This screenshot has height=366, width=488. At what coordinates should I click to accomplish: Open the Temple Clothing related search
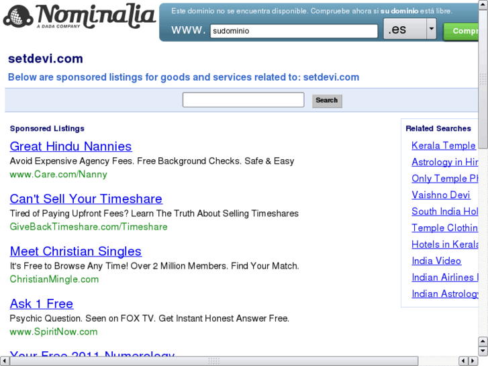point(445,228)
